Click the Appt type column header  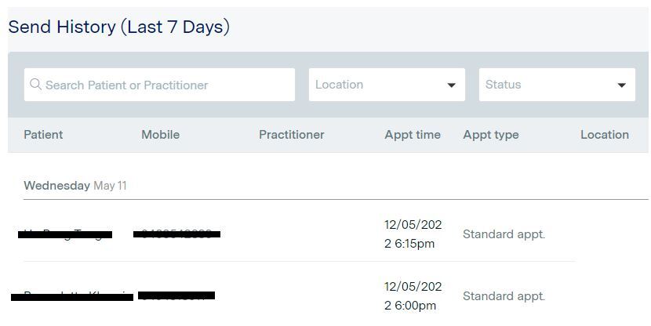(491, 135)
